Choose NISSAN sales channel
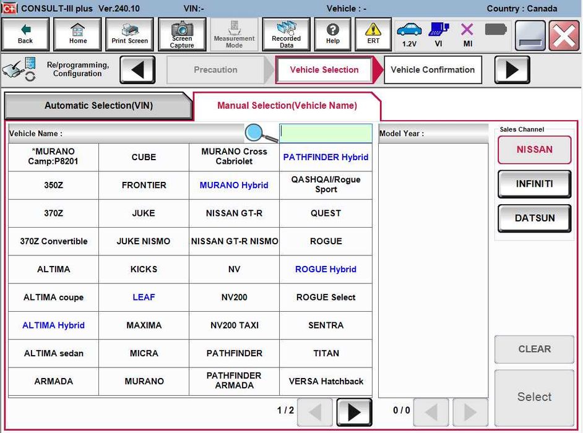 534,150
